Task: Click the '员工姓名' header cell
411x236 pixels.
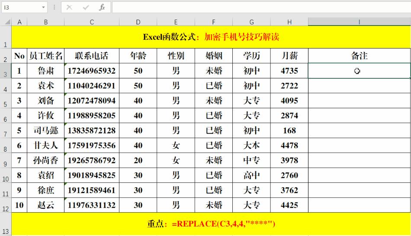Action: coord(45,56)
